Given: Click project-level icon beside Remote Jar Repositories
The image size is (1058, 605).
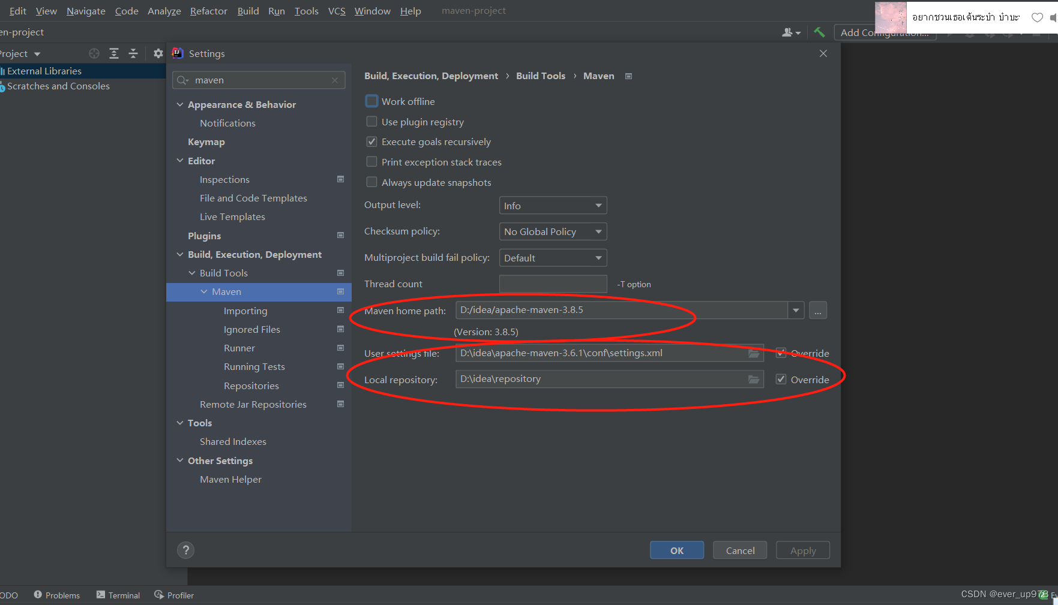Looking at the screenshot, I should tap(341, 404).
